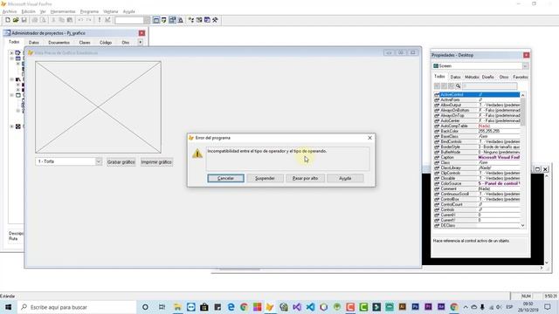Click the empty chart placeholder in form
The image size is (559, 314).
coord(98,107)
